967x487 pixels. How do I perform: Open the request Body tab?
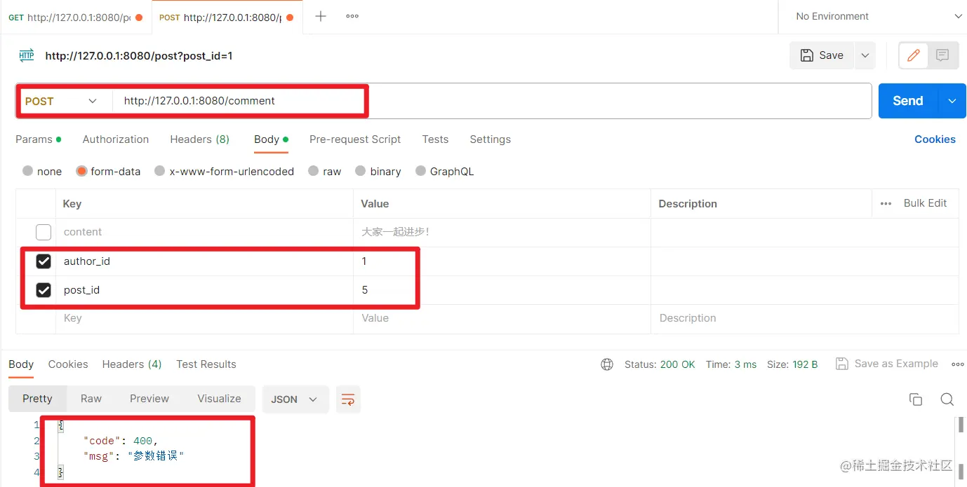tap(271, 139)
